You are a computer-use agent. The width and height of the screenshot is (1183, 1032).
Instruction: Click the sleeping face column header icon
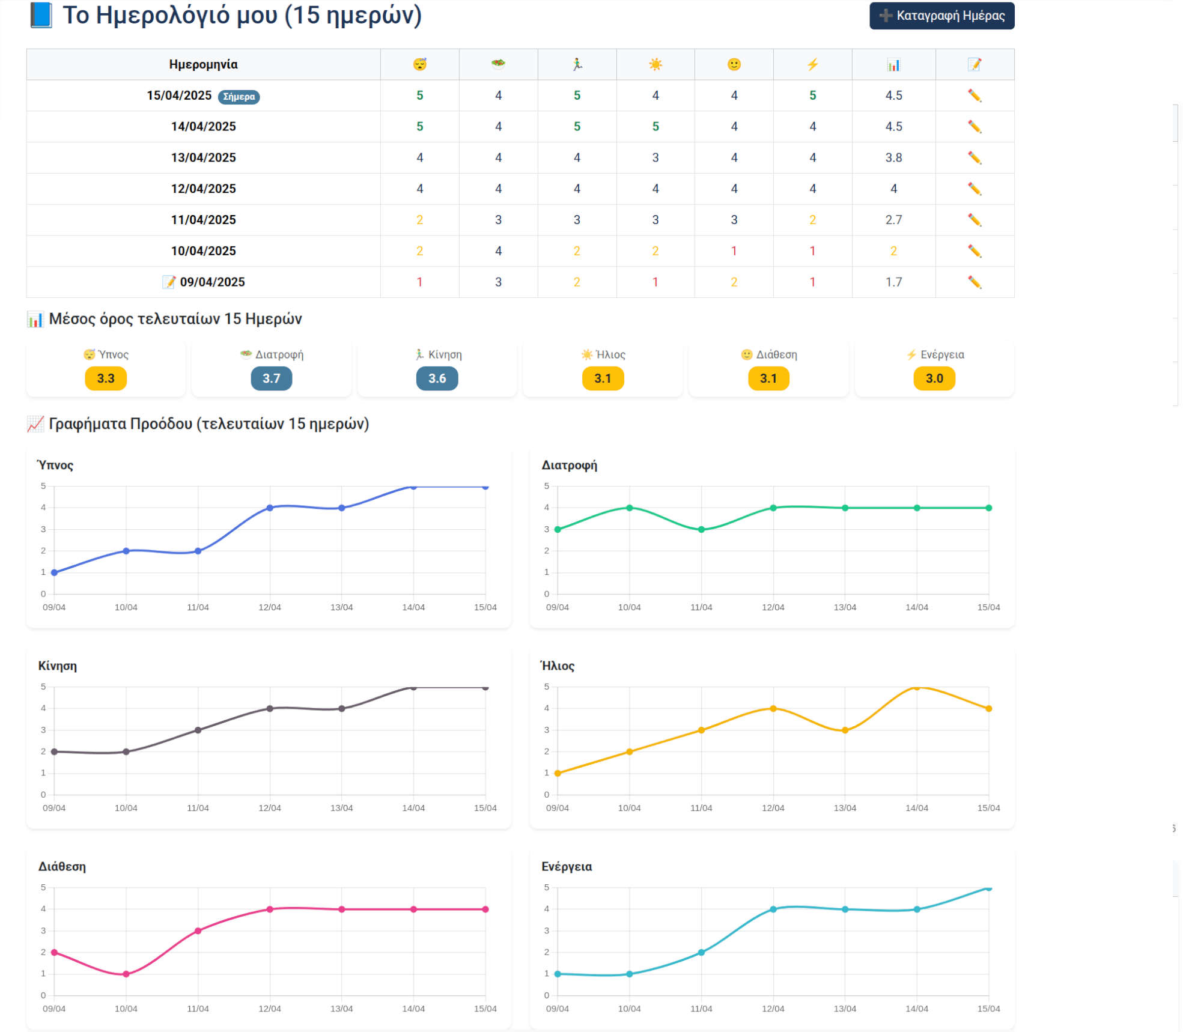coord(419,64)
